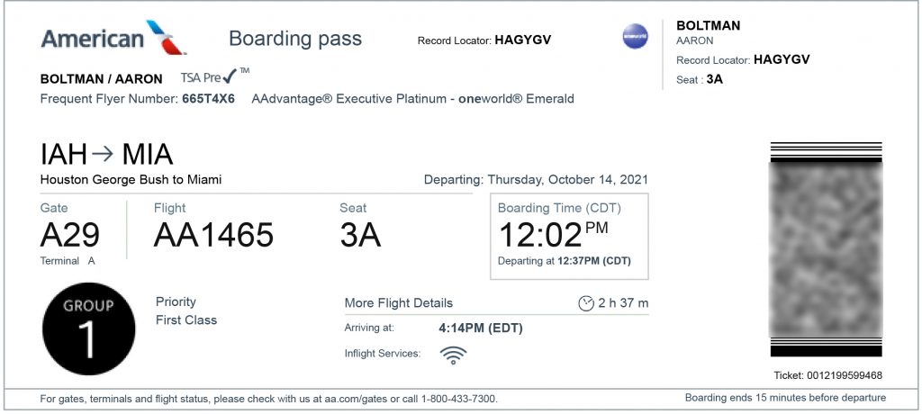Click the American Airlines eagle logo
The image size is (922, 414).
click(x=167, y=36)
